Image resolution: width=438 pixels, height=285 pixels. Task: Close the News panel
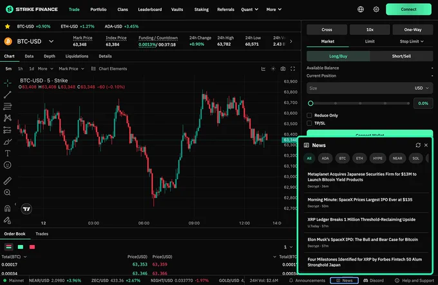[x=426, y=145]
